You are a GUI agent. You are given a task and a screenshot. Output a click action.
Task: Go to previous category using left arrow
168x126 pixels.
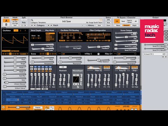(32, 25)
